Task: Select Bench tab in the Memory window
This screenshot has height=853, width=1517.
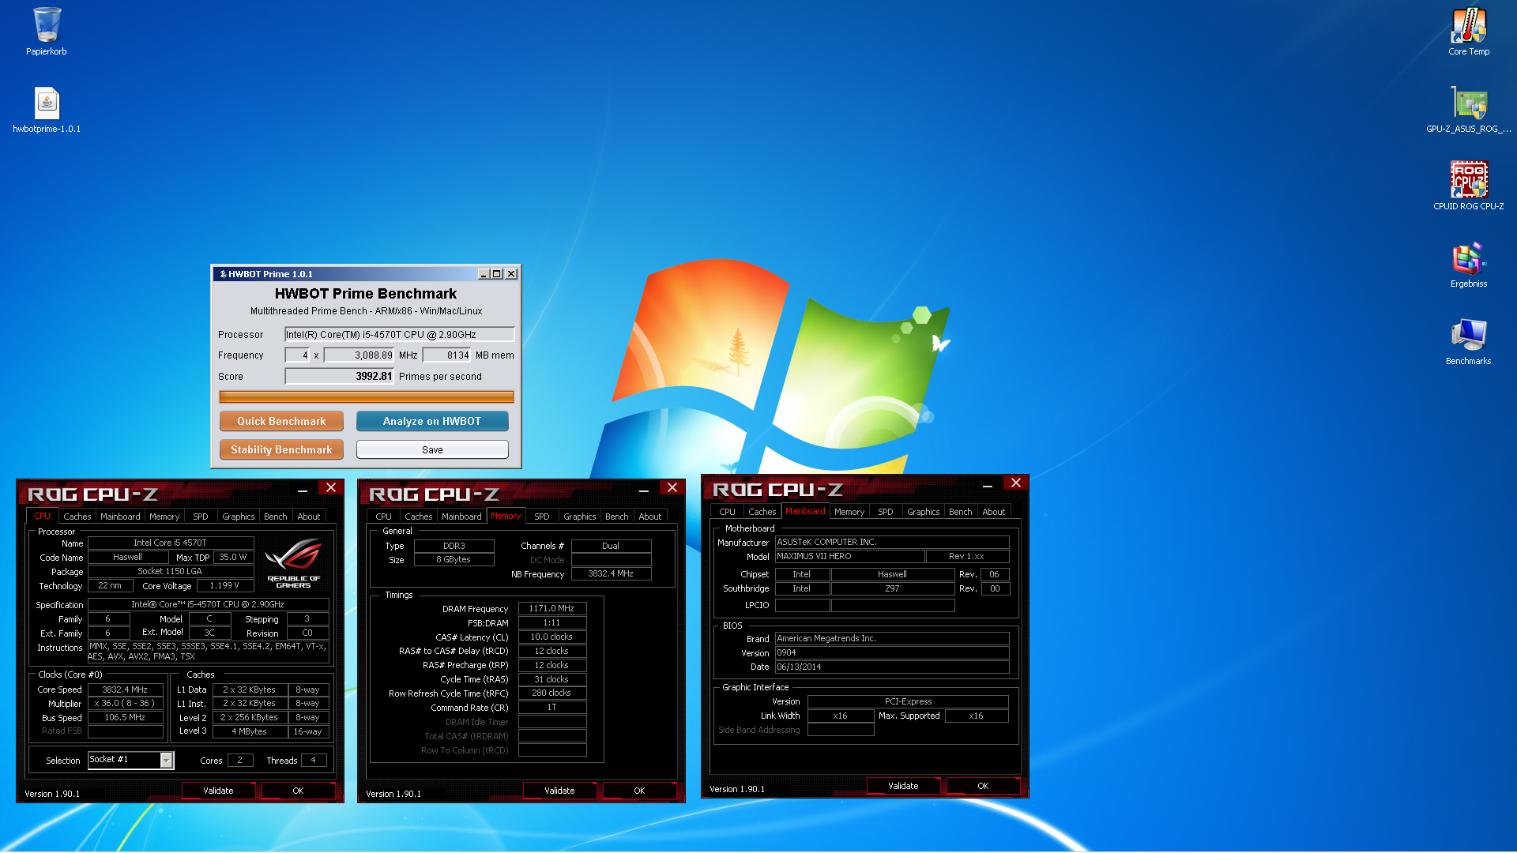Action: (x=617, y=517)
